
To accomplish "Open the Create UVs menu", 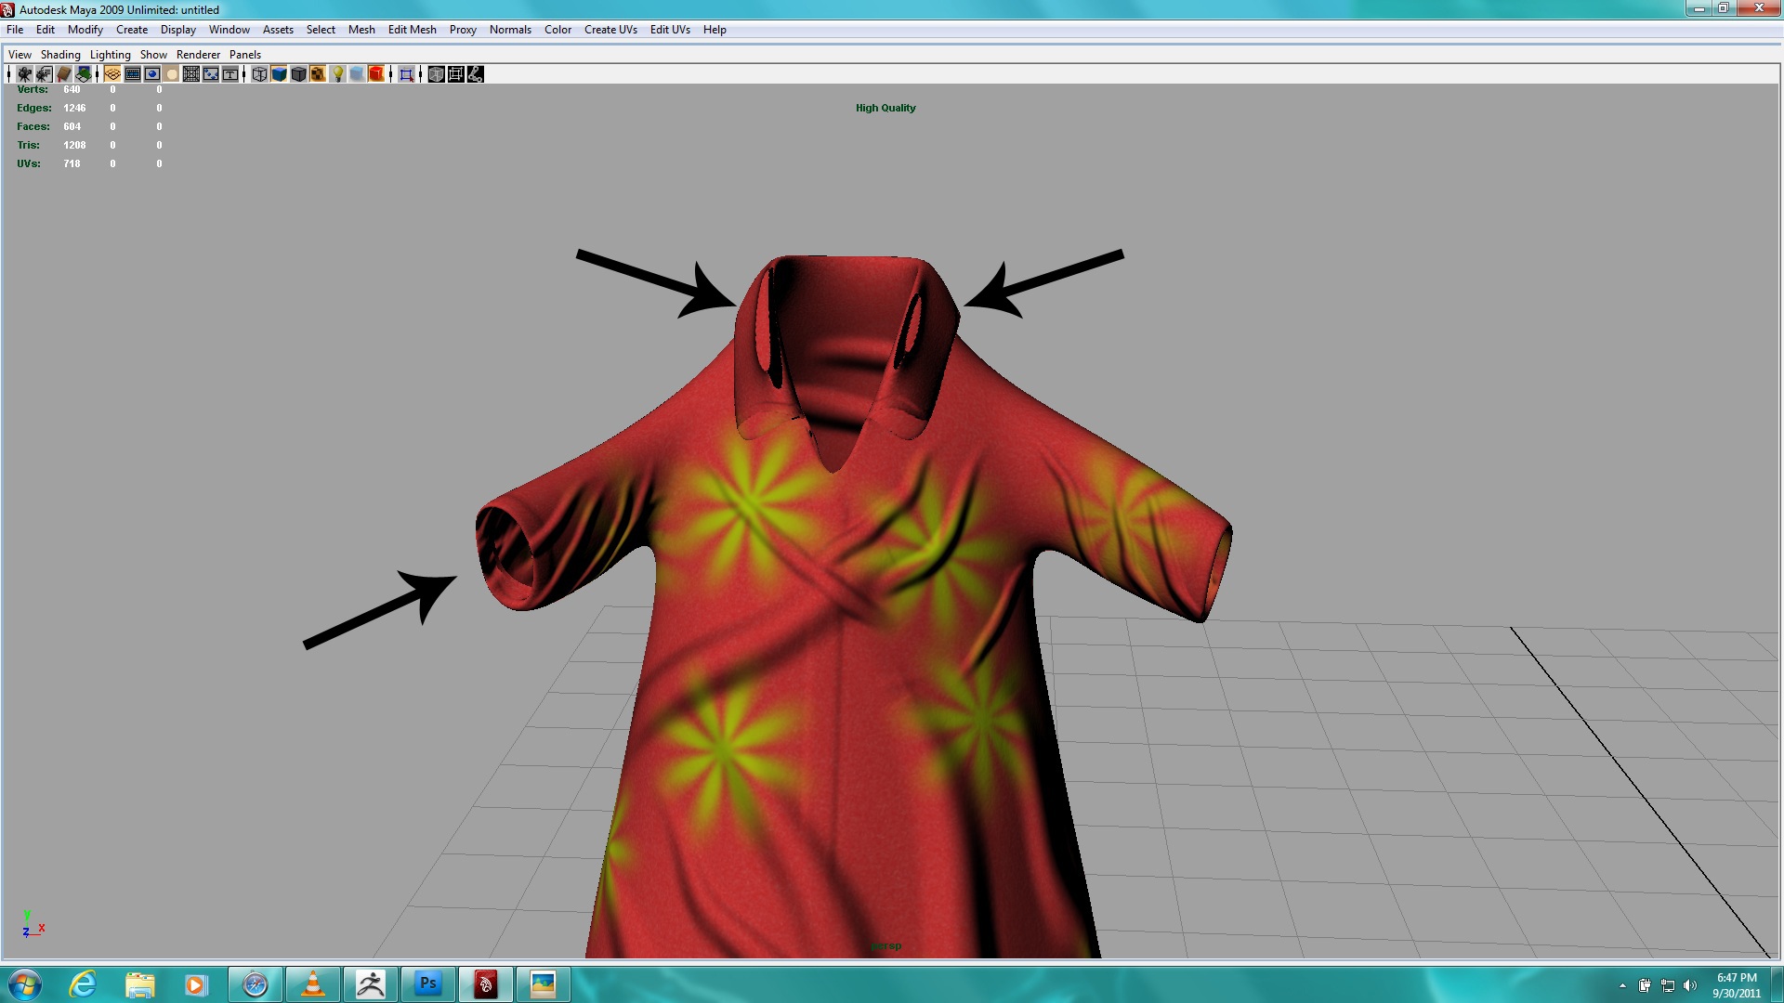I will 610,30.
